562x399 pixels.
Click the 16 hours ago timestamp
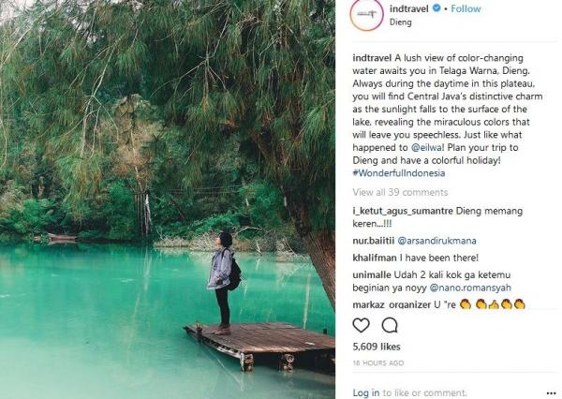tap(378, 362)
